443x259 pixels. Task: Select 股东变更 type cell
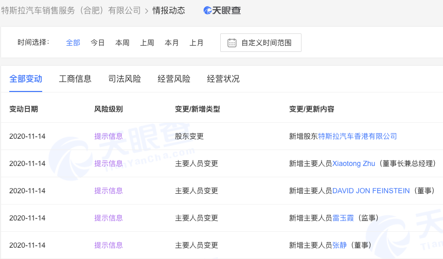(x=189, y=136)
